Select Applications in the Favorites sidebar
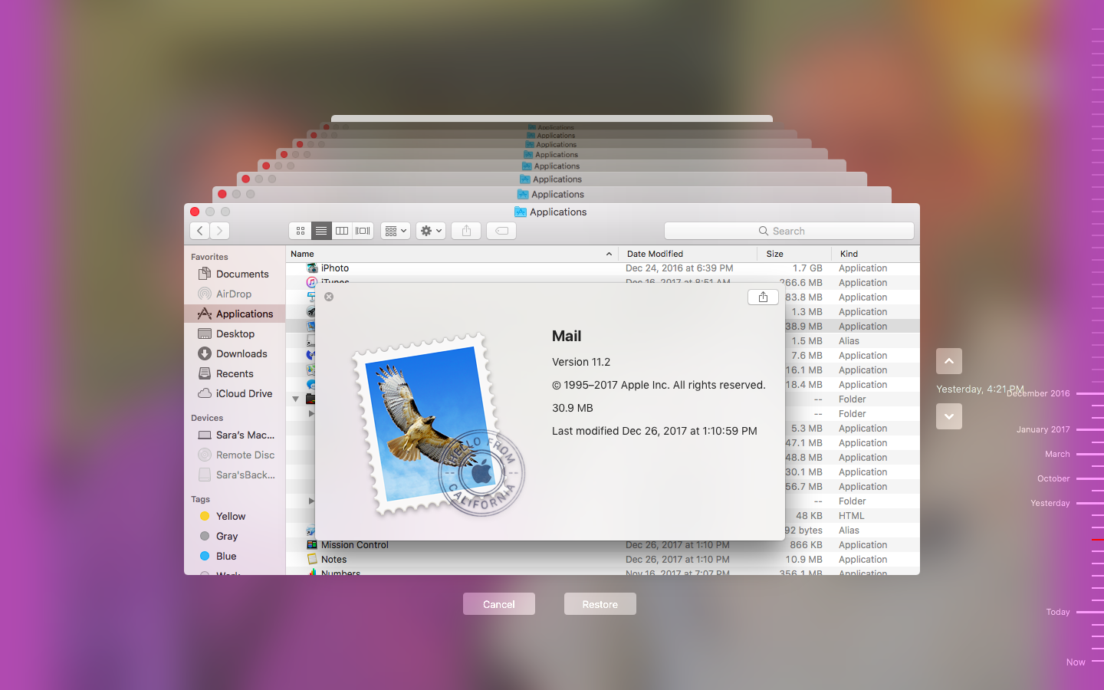The image size is (1104, 690). (x=235, y=314)
